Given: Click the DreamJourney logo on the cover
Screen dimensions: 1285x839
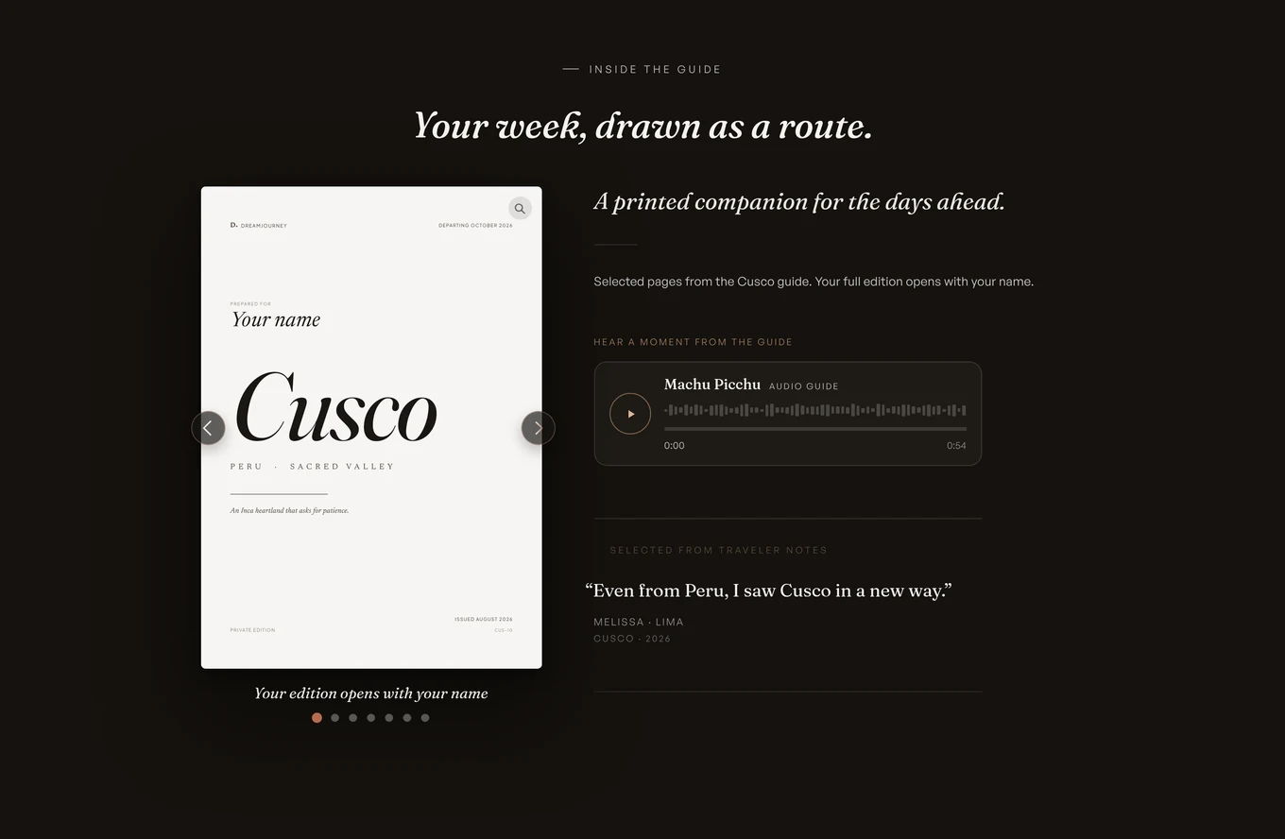Looking at the screenshot, I should (259, 226).
